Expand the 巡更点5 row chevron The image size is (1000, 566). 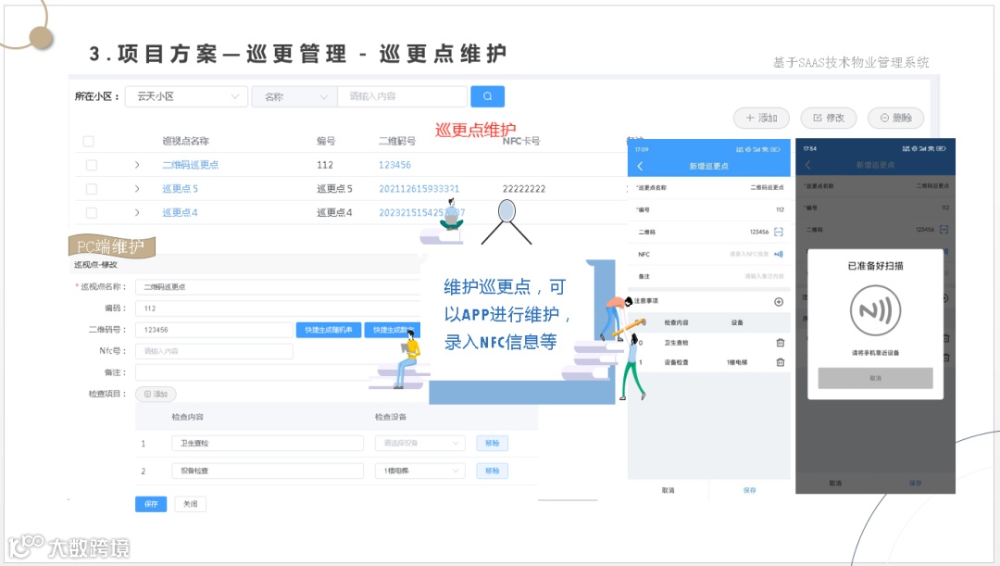137,189
